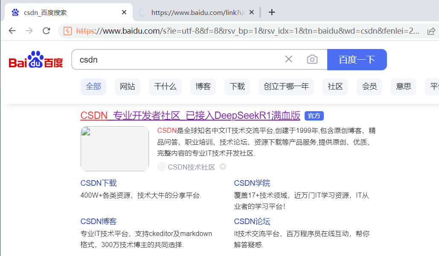Switch to the baidu.com/link browser tab

196,12
